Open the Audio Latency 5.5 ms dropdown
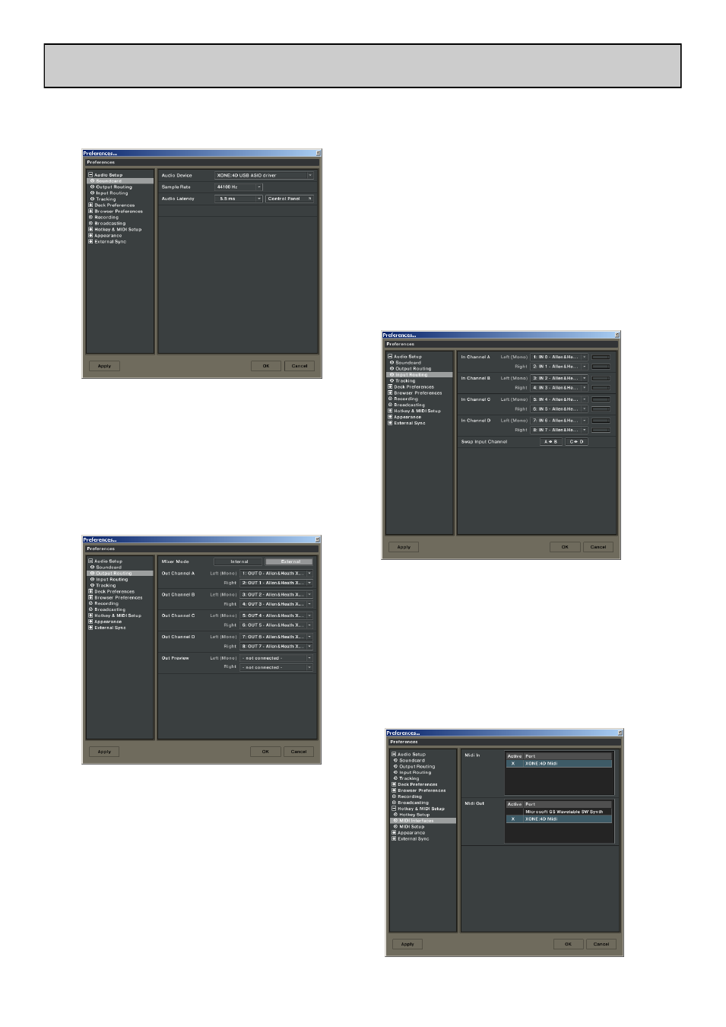The width and height of the screenshot is (726, 1027). (239, 199)
